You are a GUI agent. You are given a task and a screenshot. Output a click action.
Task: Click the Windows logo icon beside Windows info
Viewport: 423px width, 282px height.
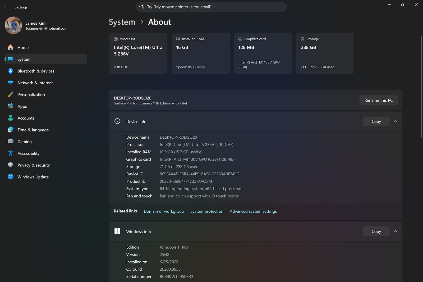[117, 231]
